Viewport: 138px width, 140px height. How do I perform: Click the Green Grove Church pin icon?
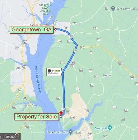click(x=113, y=9)
